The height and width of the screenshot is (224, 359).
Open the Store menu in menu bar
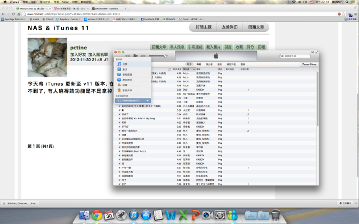pyautogui.click(x=65, y=2)
